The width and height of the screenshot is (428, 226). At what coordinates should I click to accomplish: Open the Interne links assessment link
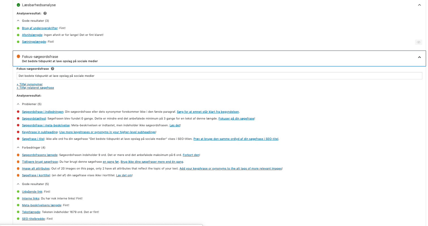31,198
